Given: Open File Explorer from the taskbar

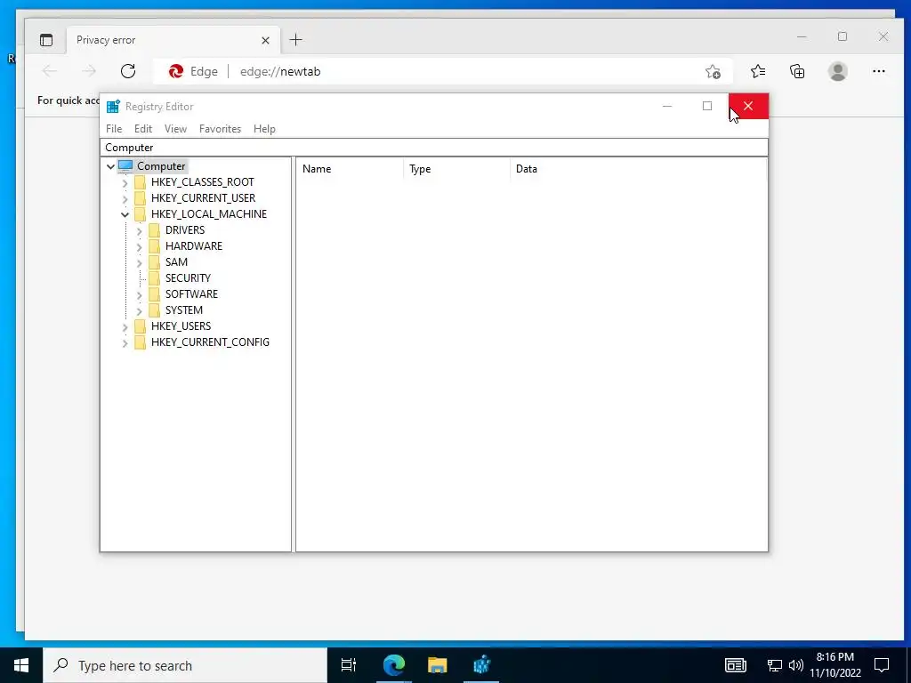Looking at the screenshot, I should pos(438,665).
